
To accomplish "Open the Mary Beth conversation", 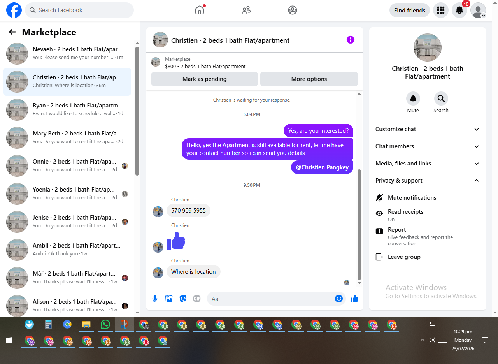I will [67, 138].
